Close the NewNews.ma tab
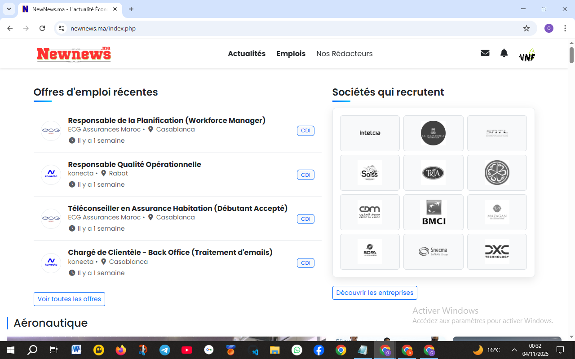Viewport: 575px width, 359px height. coord(115,9)
